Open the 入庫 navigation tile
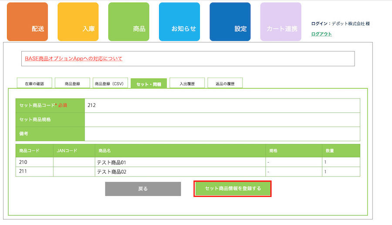This screenshot has width=392, height=225. tap(78, 22)
